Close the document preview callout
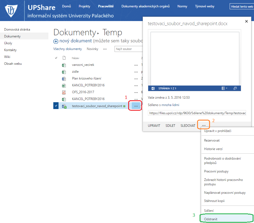 click(x=246, y=21)
